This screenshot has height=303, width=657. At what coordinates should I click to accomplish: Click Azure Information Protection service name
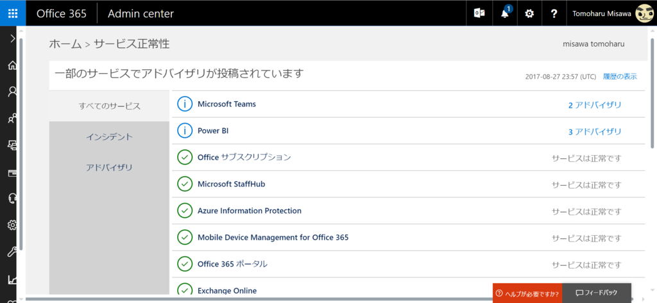click(x=250, y=211)
